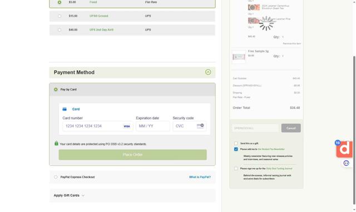Collapse the Payment Method section chevron
This screenshot has width=356, height=212.
(208, 72)
